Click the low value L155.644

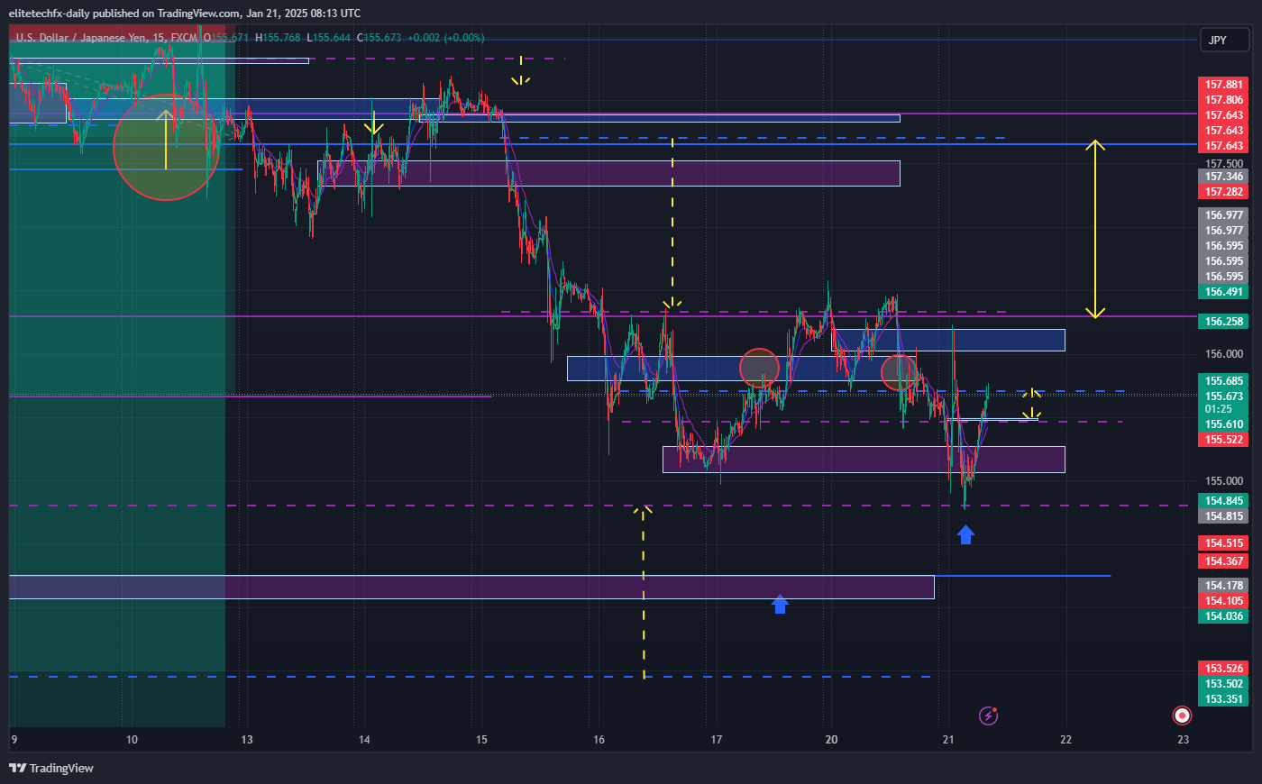click(328, 38)
